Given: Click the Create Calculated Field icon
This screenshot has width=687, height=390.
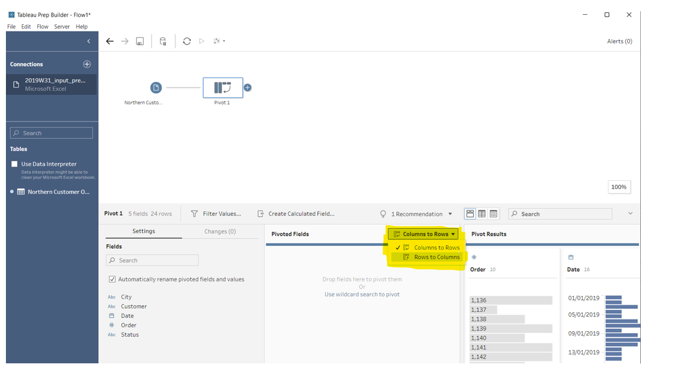Looking at the screenshot, I should click(x=260, y=213).
